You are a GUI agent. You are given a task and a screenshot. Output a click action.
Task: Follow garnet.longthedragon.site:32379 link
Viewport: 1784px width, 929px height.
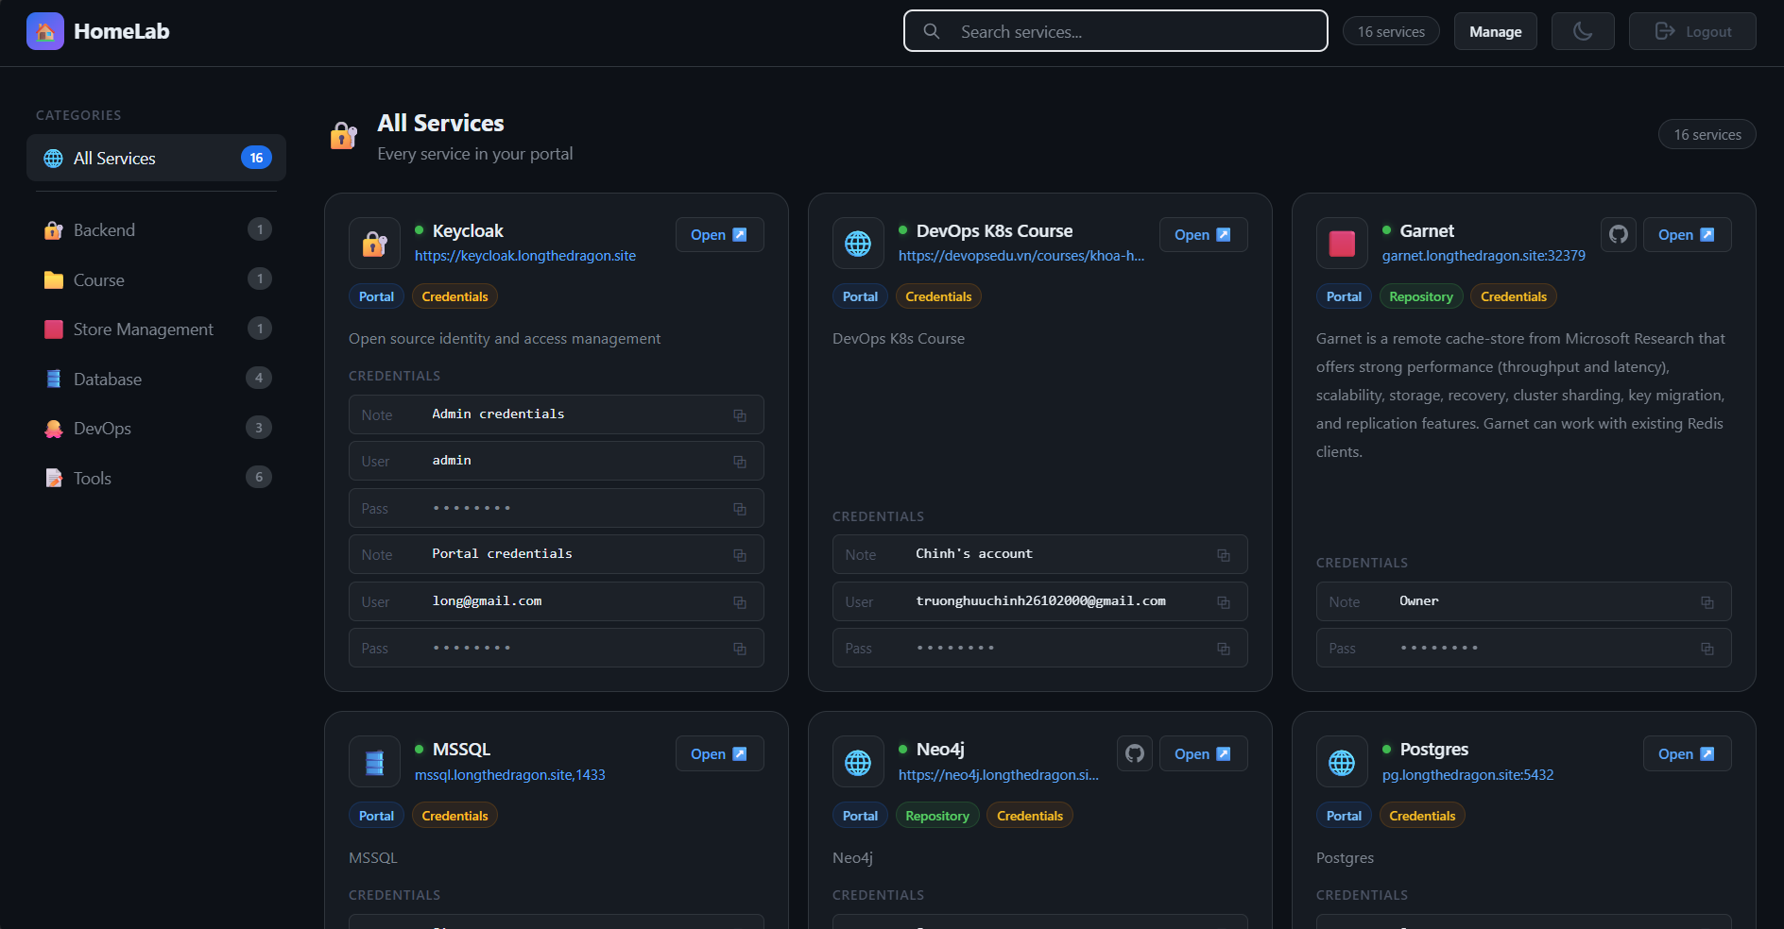(1484, 256)
